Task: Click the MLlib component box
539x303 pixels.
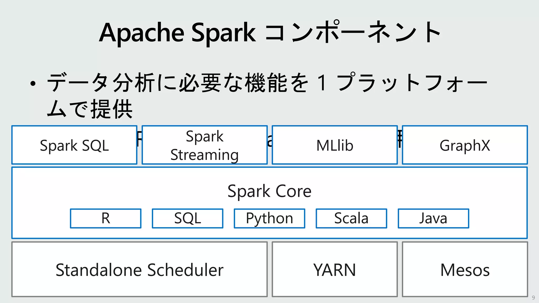Action: click(335, 145)
